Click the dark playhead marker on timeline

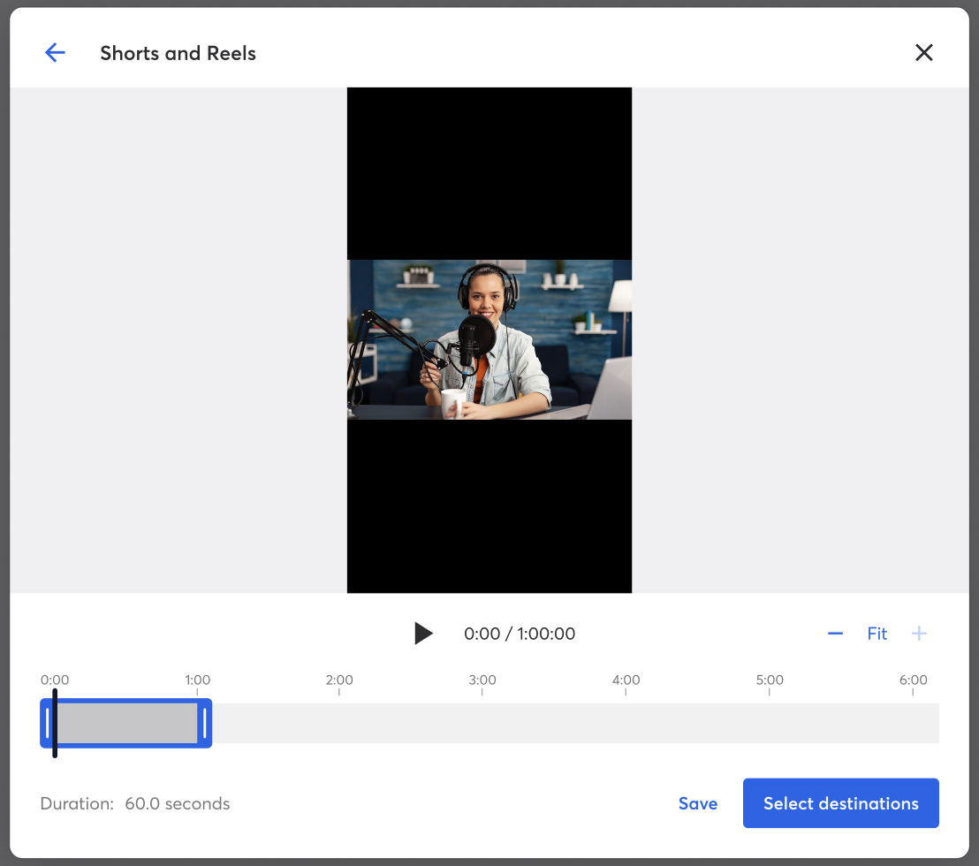pos(55,723)
